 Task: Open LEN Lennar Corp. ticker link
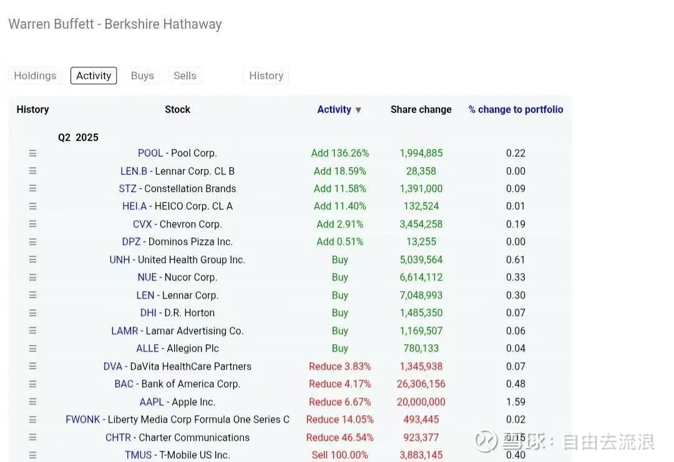point(145,295)
